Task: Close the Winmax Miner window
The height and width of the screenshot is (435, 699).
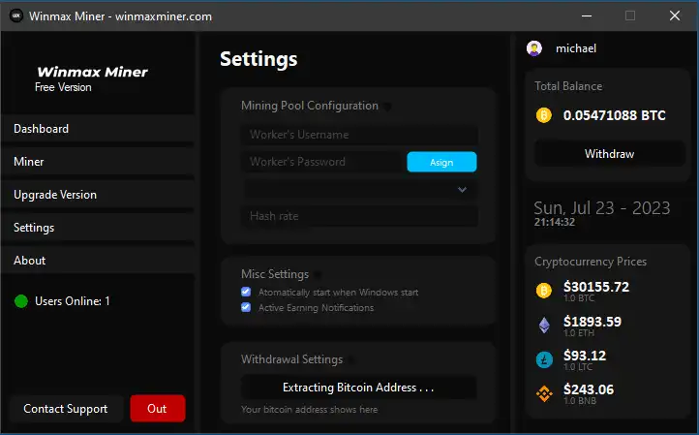Action: pos(675,16)
